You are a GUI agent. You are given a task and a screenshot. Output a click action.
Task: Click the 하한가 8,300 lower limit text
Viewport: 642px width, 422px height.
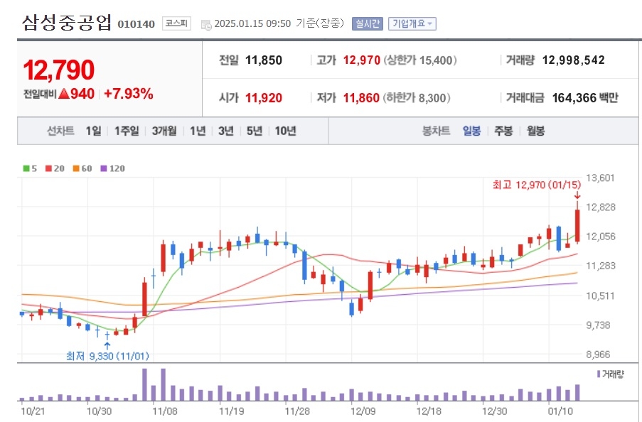point(417,98)
